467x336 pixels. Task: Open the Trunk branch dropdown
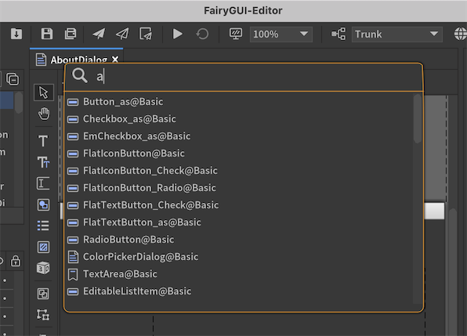(x=396, y=34)
